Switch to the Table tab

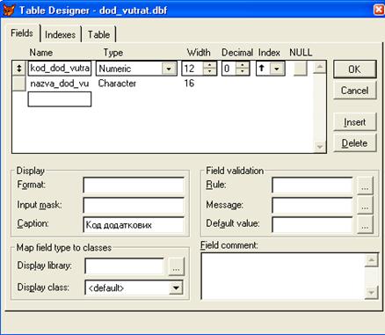(x=98, y=34)
